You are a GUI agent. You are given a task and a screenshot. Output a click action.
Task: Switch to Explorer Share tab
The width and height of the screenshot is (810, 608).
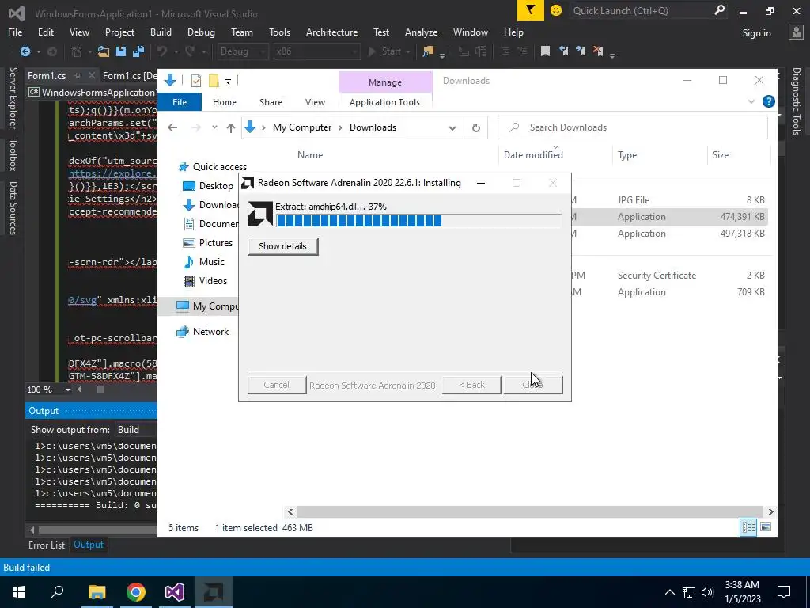point(271,102)
